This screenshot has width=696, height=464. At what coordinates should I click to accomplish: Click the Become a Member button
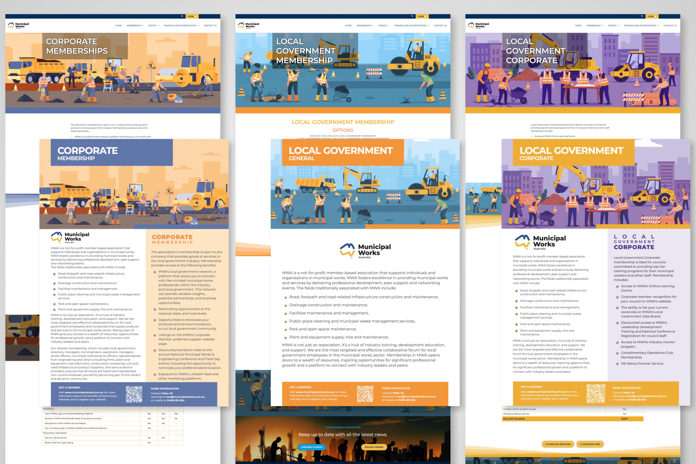pos(374,447)
